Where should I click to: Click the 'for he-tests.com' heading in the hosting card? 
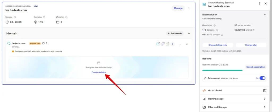(x=16, y=10)
